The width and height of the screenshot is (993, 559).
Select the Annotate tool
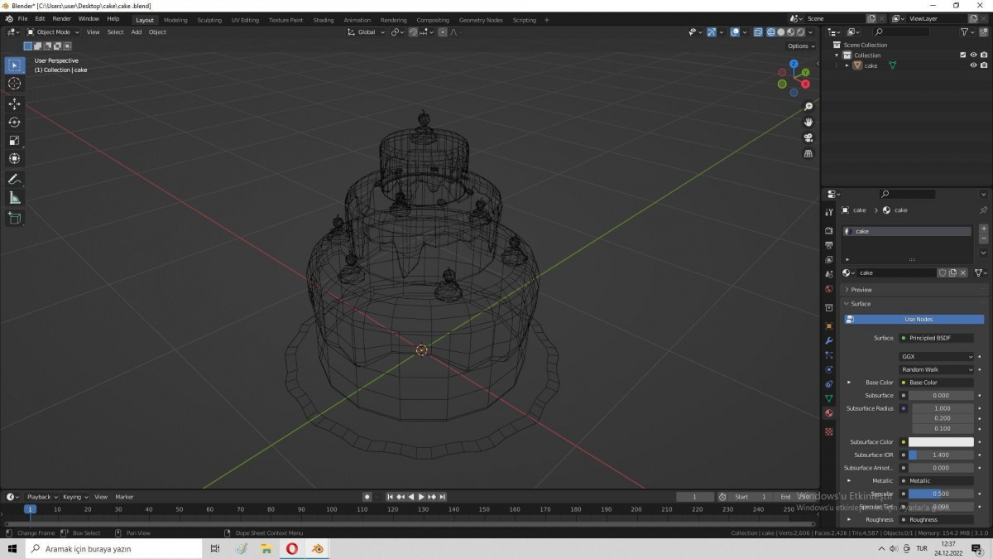[x=14, y=179]
